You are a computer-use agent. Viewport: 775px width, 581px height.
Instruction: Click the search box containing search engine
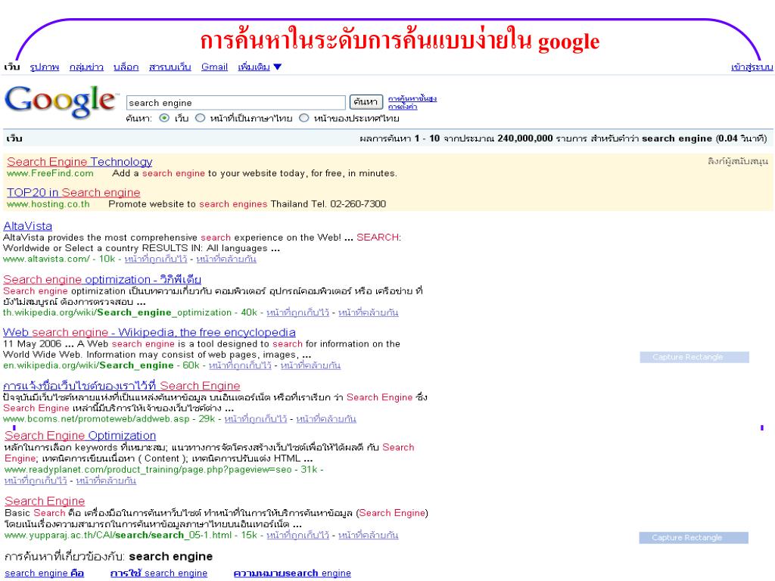[236, 103]
